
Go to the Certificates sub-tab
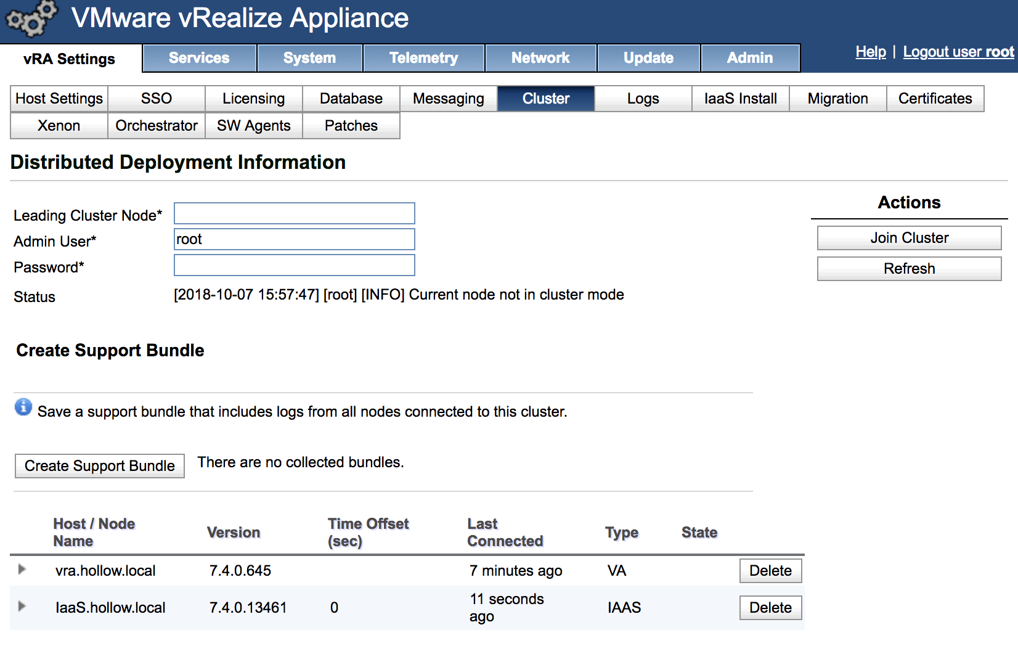934,99
